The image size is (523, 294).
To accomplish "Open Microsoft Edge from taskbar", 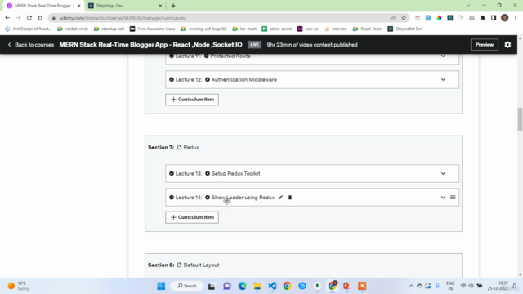I will [242, 286].
